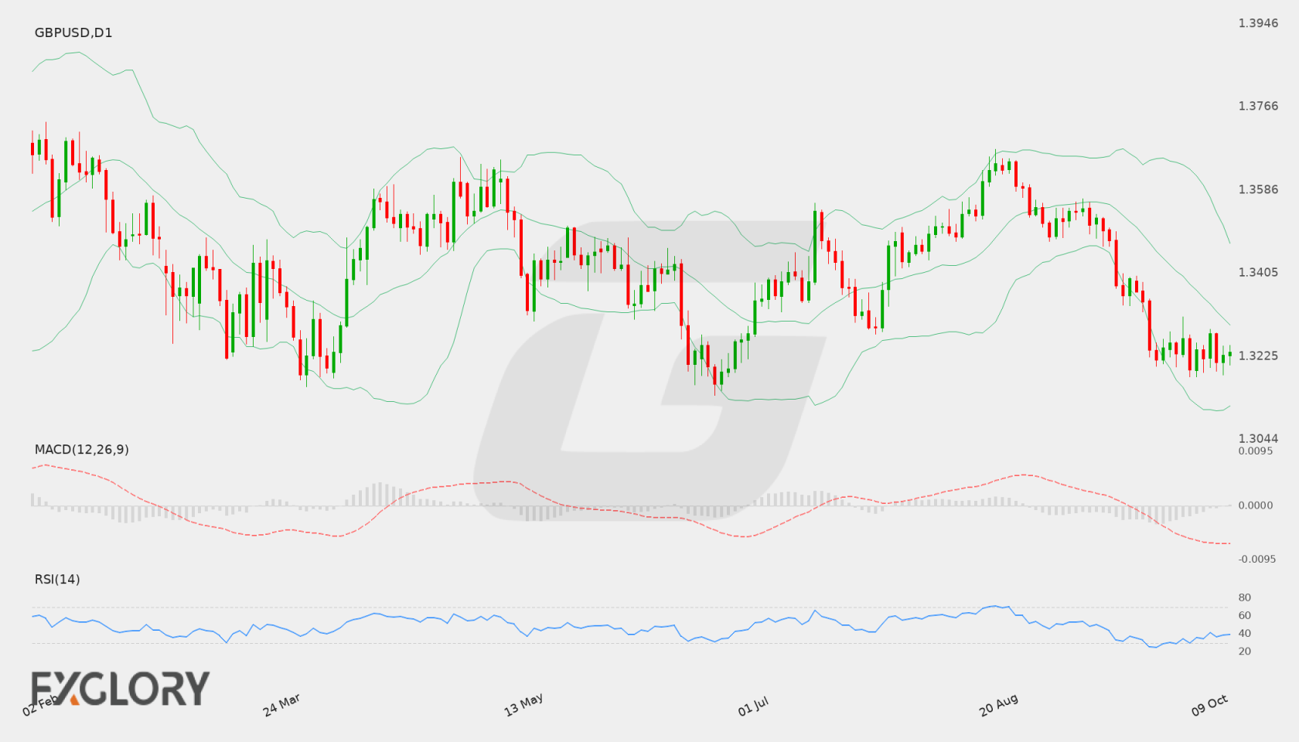Click the 24 Mar date label
This screenshot has width=1299, height=742.
pos(281,705)
